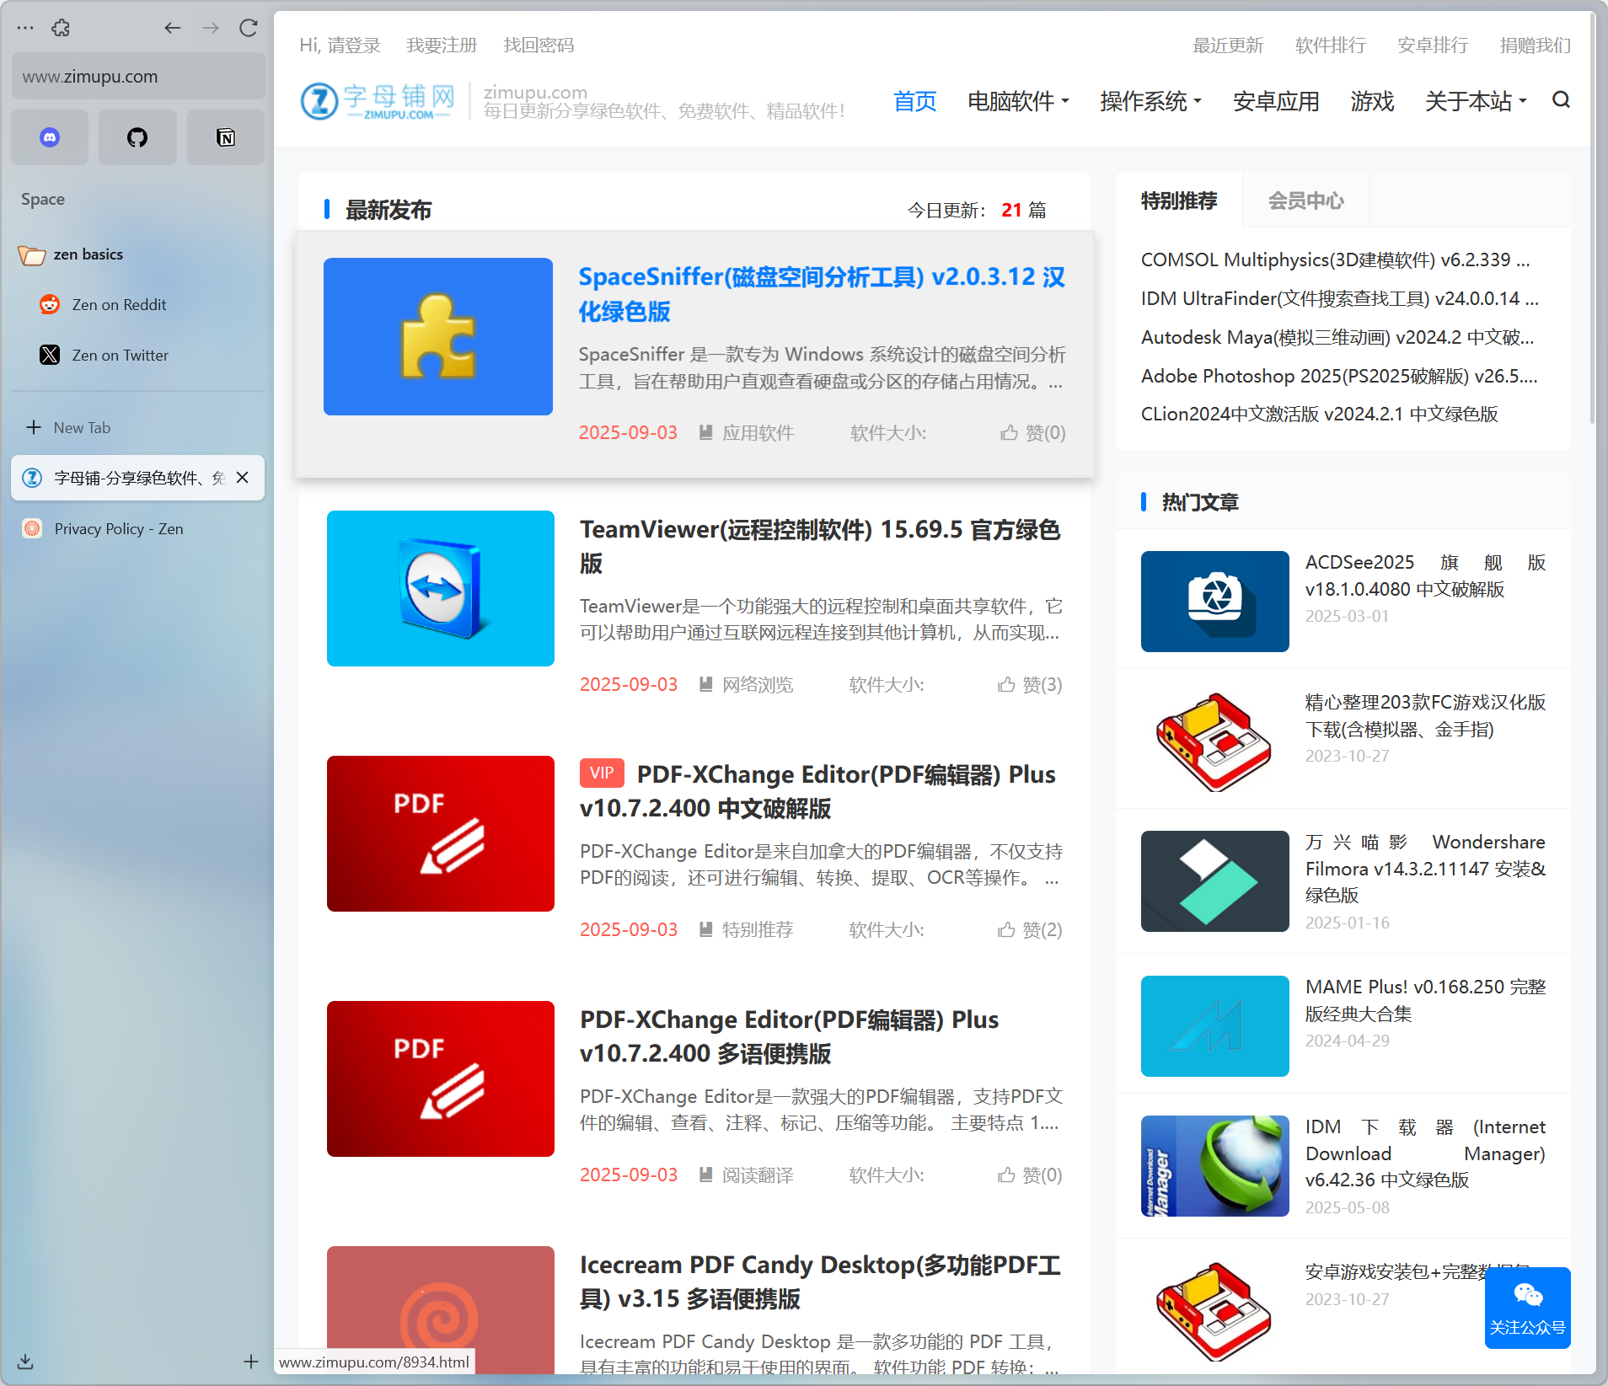Open 203款FC游戏 console thumbnail
The height and width of the screenshot is (1386, 1608).
pyautogui.click(x=1214, y=741)
